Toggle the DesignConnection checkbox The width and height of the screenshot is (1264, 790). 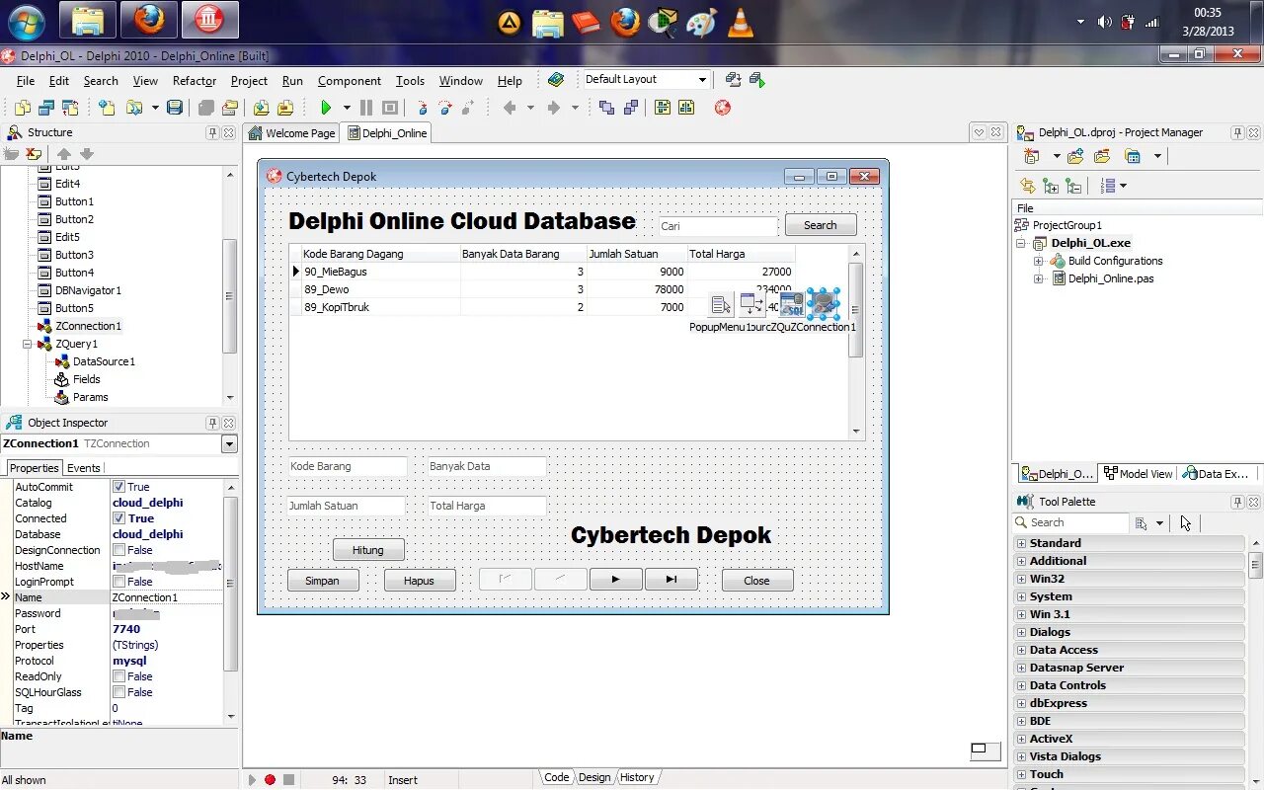[118, 550]
